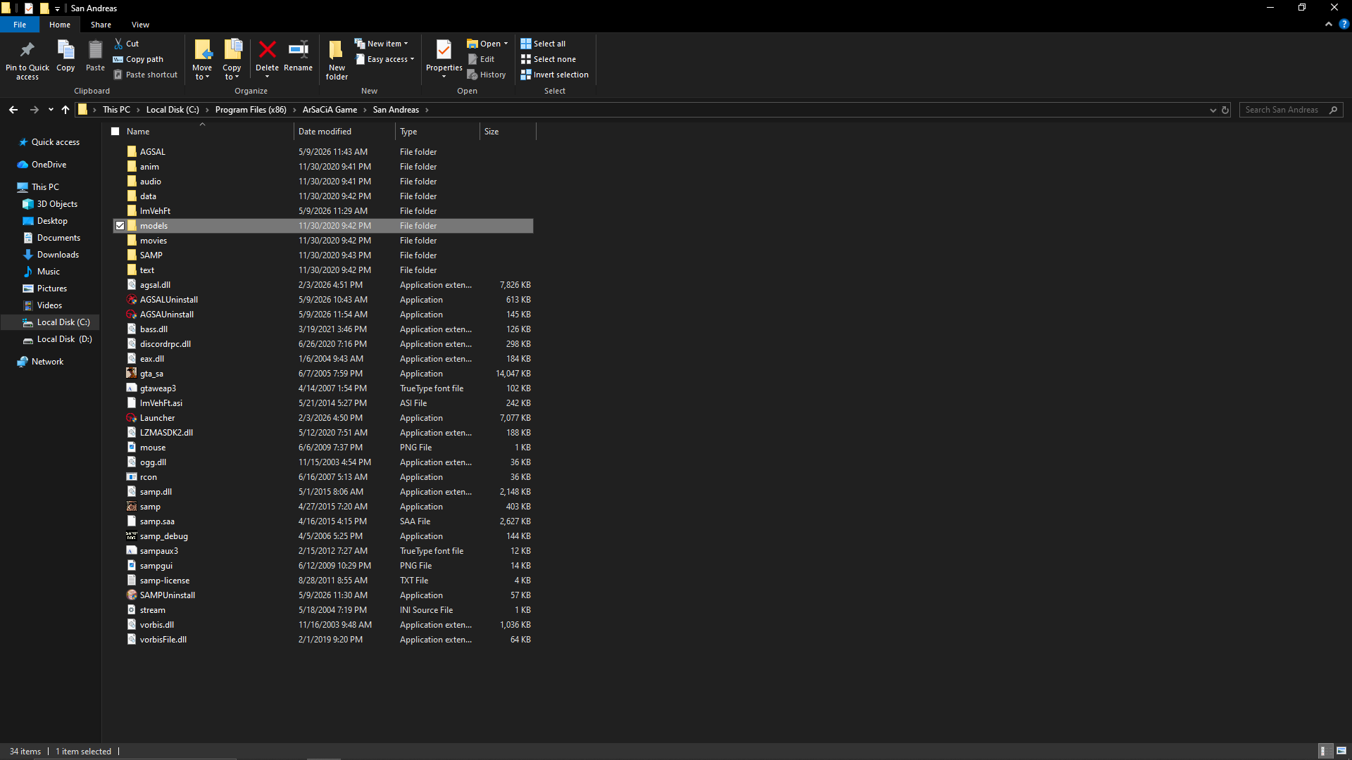Select the samp_debug application
This screenshot has width=1352, height=760.
click(163, 536)
